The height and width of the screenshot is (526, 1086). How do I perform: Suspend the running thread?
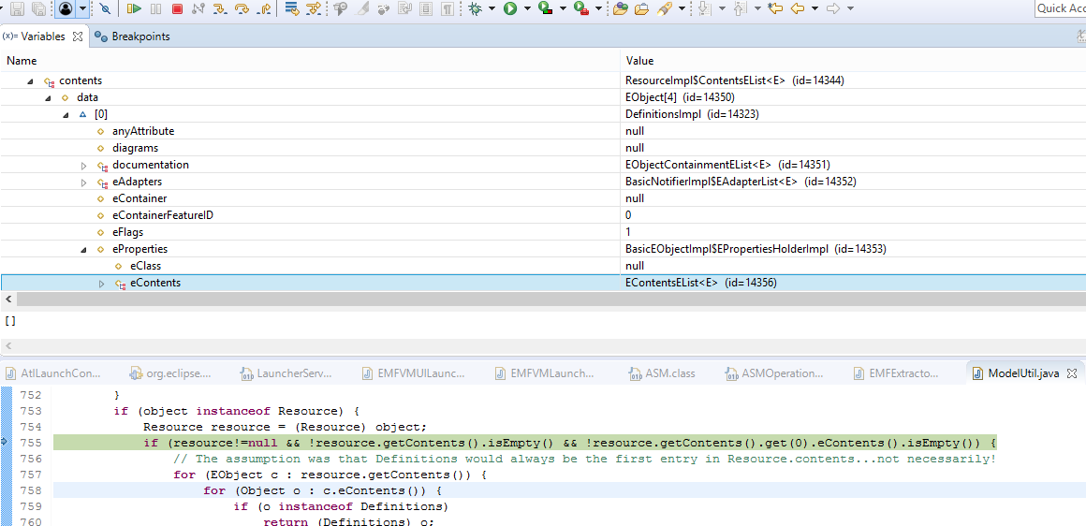pos(155,8)
